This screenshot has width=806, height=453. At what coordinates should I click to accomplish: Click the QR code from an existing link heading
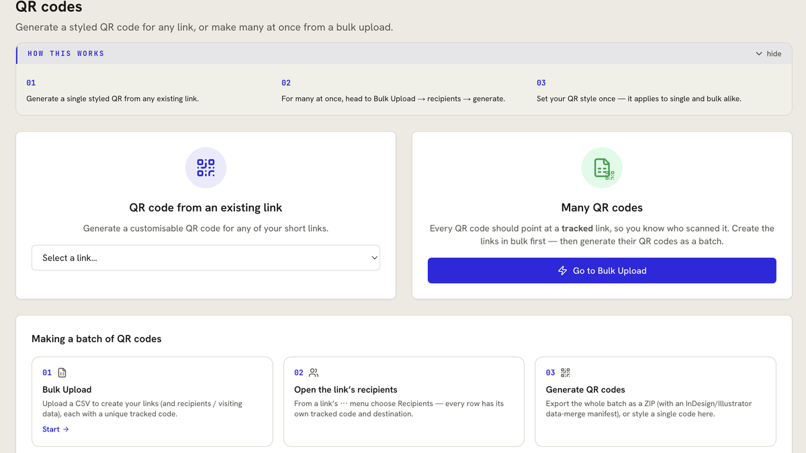pyautogui.click(x=206, y=208)
